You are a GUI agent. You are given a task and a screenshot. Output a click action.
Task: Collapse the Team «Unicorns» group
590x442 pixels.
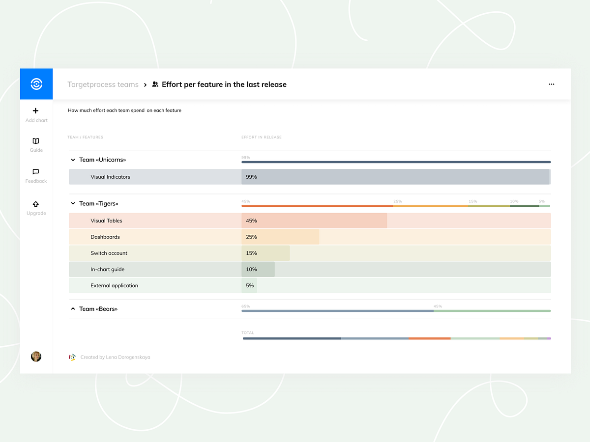pos(73,160)
